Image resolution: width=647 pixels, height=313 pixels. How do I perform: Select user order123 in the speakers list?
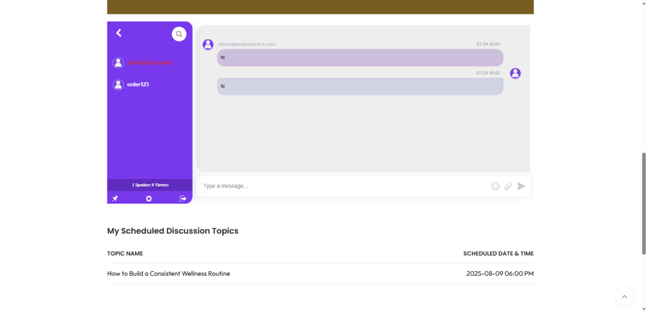(138, 84)
